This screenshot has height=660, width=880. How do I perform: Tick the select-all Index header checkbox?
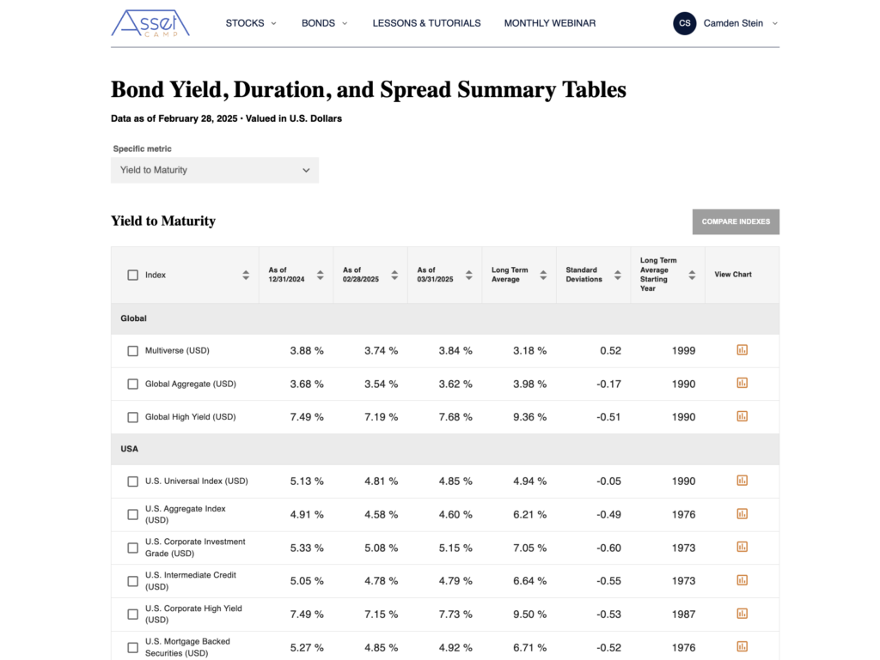(132, 276)
